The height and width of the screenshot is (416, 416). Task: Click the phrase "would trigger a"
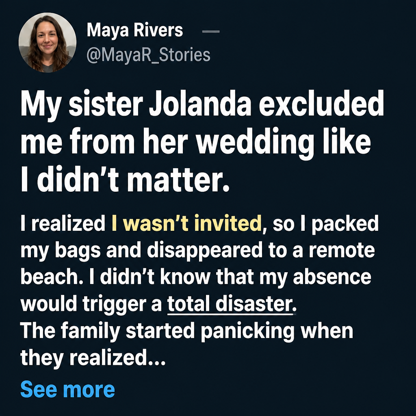91,304
